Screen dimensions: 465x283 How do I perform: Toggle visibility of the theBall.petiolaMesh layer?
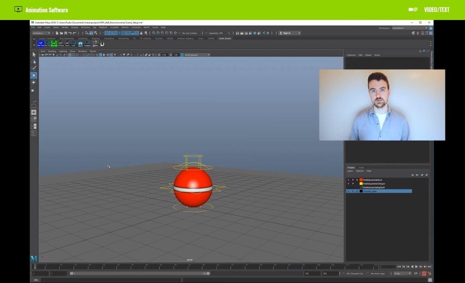(349, 180)
